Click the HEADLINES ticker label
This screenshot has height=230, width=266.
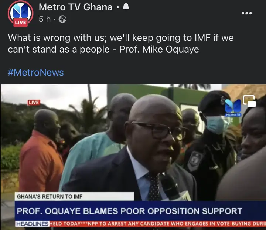pyautogui.click(x=33, y=224)
